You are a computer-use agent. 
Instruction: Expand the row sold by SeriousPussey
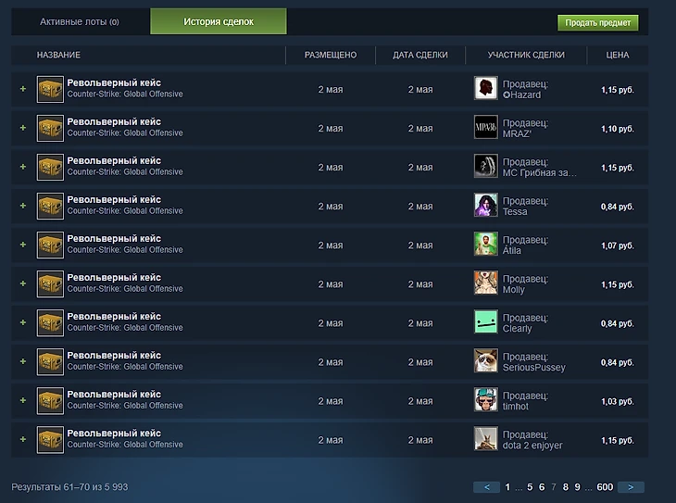(23, 361)
